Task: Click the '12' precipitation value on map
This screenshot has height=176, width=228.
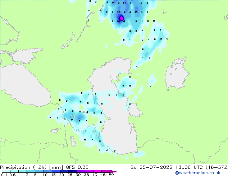Action: click(119, 12)
